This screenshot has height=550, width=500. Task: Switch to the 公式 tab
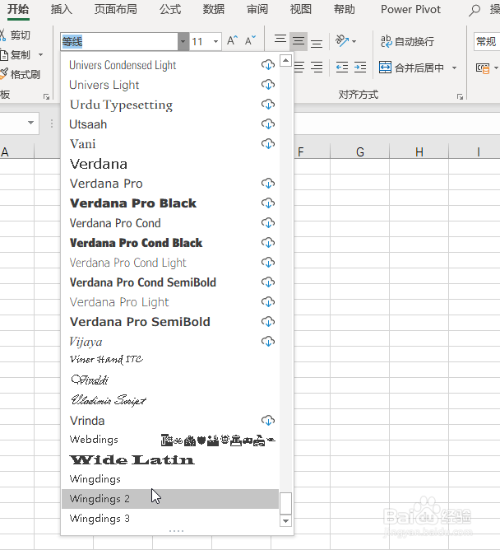coord(170,10)
